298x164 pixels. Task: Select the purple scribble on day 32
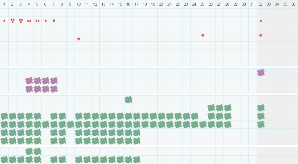tap(261, 72)
